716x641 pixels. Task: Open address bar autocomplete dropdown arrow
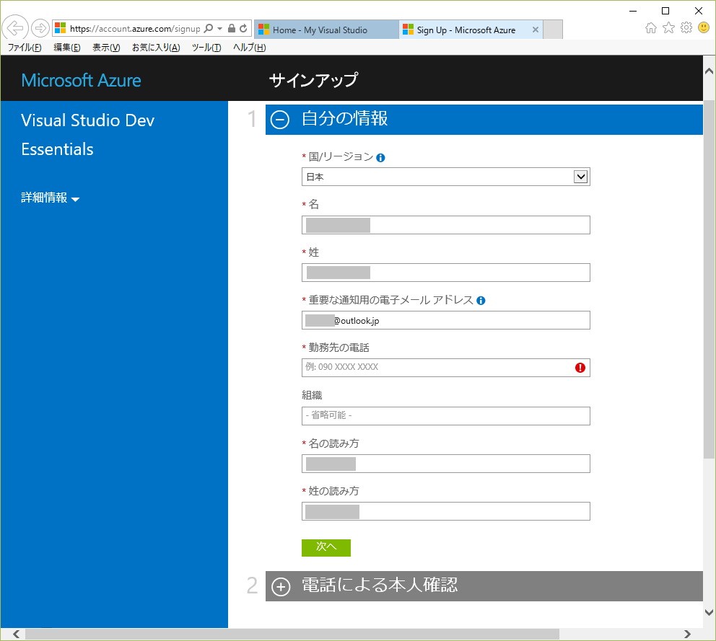219,28
